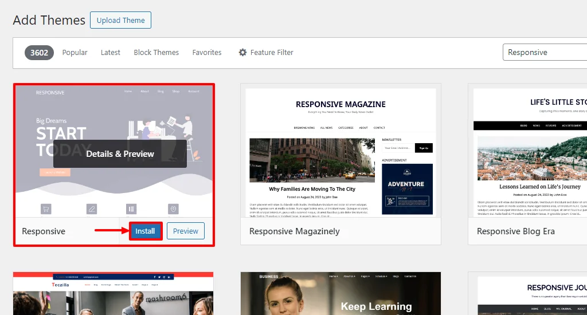Open the Teczilla theme thumbnail
587x315 pixels.
[x=113, y=294]
